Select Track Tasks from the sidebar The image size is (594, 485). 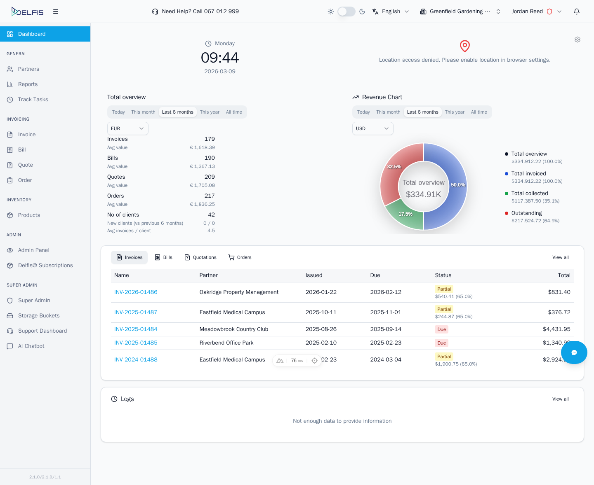click(x=33, y=99)
